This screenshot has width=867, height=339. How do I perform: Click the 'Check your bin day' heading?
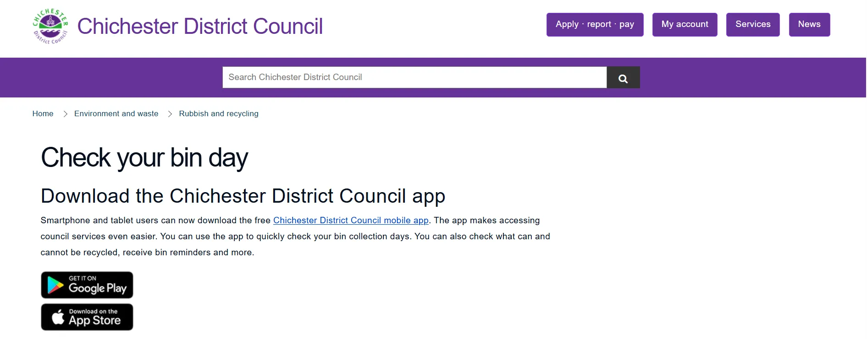click(x=144, y=158)
